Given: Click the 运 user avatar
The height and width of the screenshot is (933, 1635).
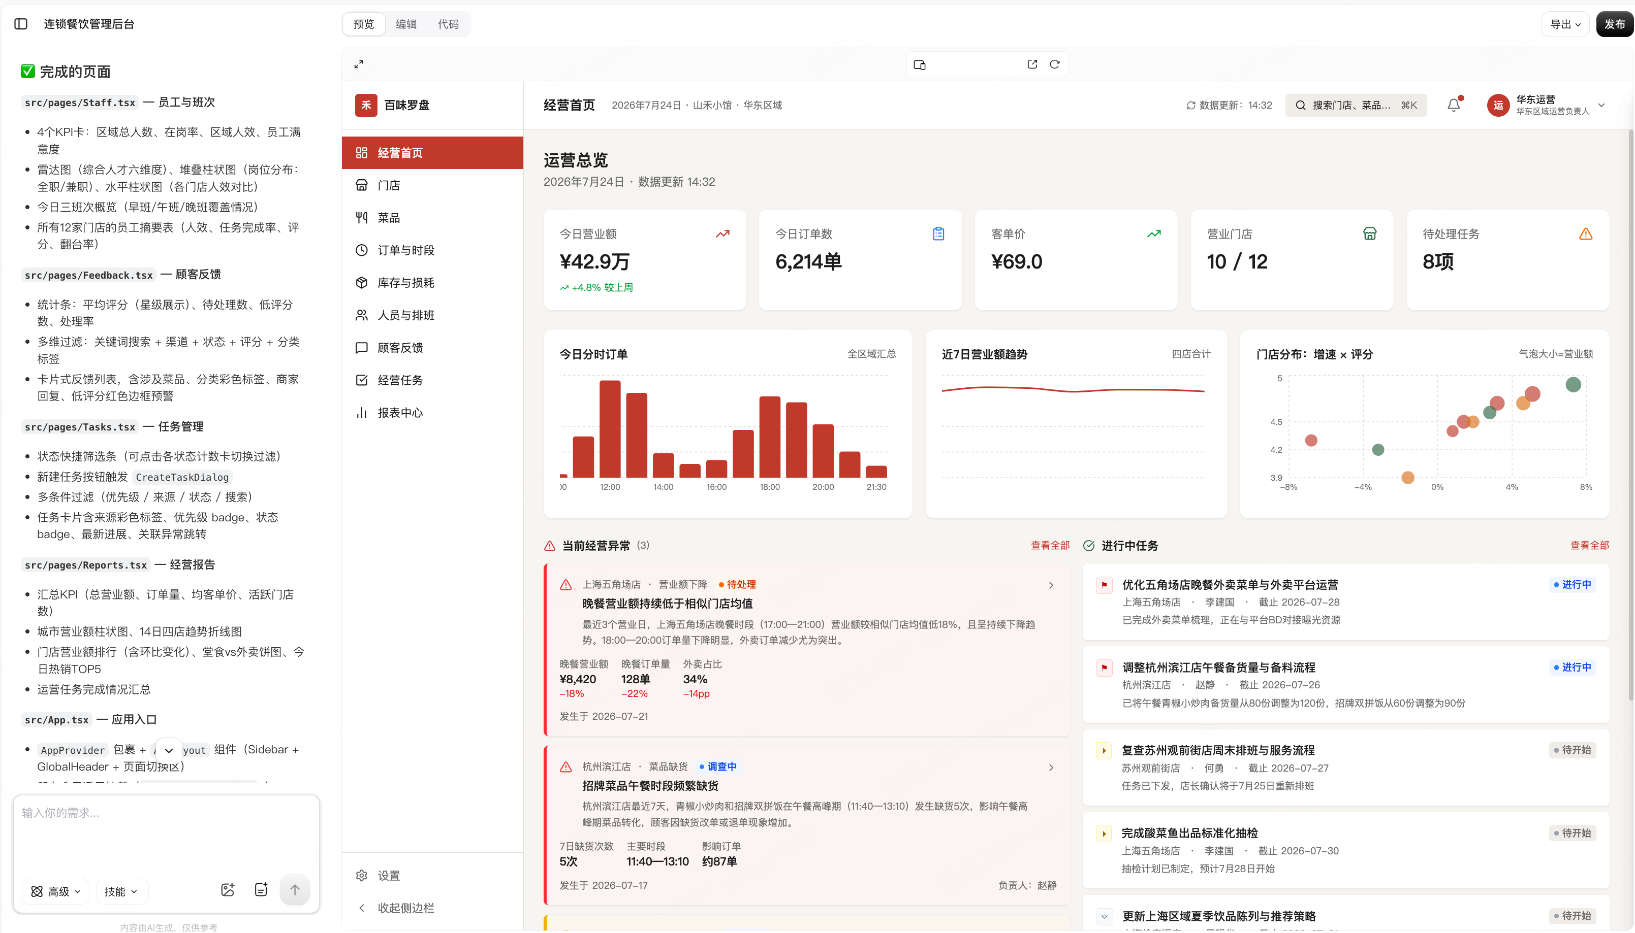Looking at the screenshot, I should pos(1498,105).
